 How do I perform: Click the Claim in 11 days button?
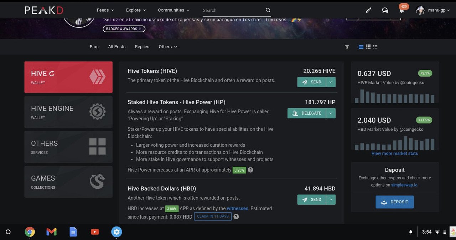213,216
